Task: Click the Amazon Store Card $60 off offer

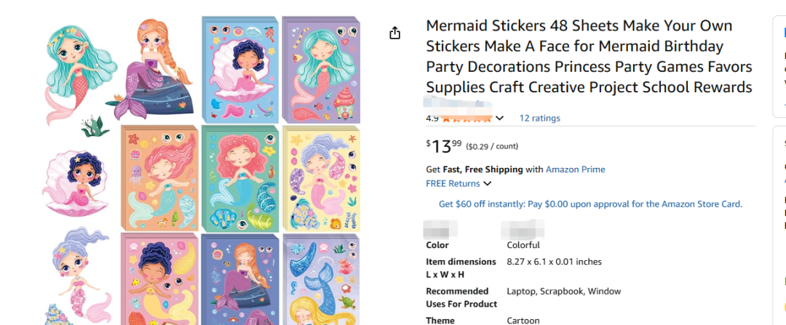Action: (x=590, y=204)
